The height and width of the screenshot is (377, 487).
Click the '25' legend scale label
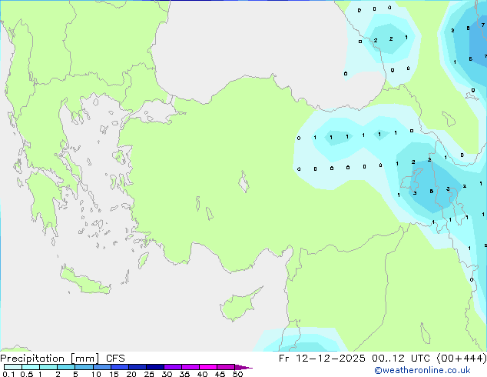(x=149, y=374)
